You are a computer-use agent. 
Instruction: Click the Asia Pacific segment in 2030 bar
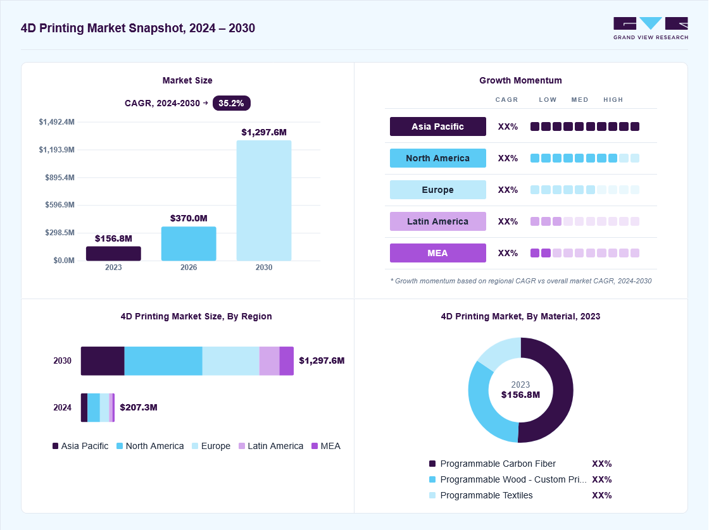point(103,361)
